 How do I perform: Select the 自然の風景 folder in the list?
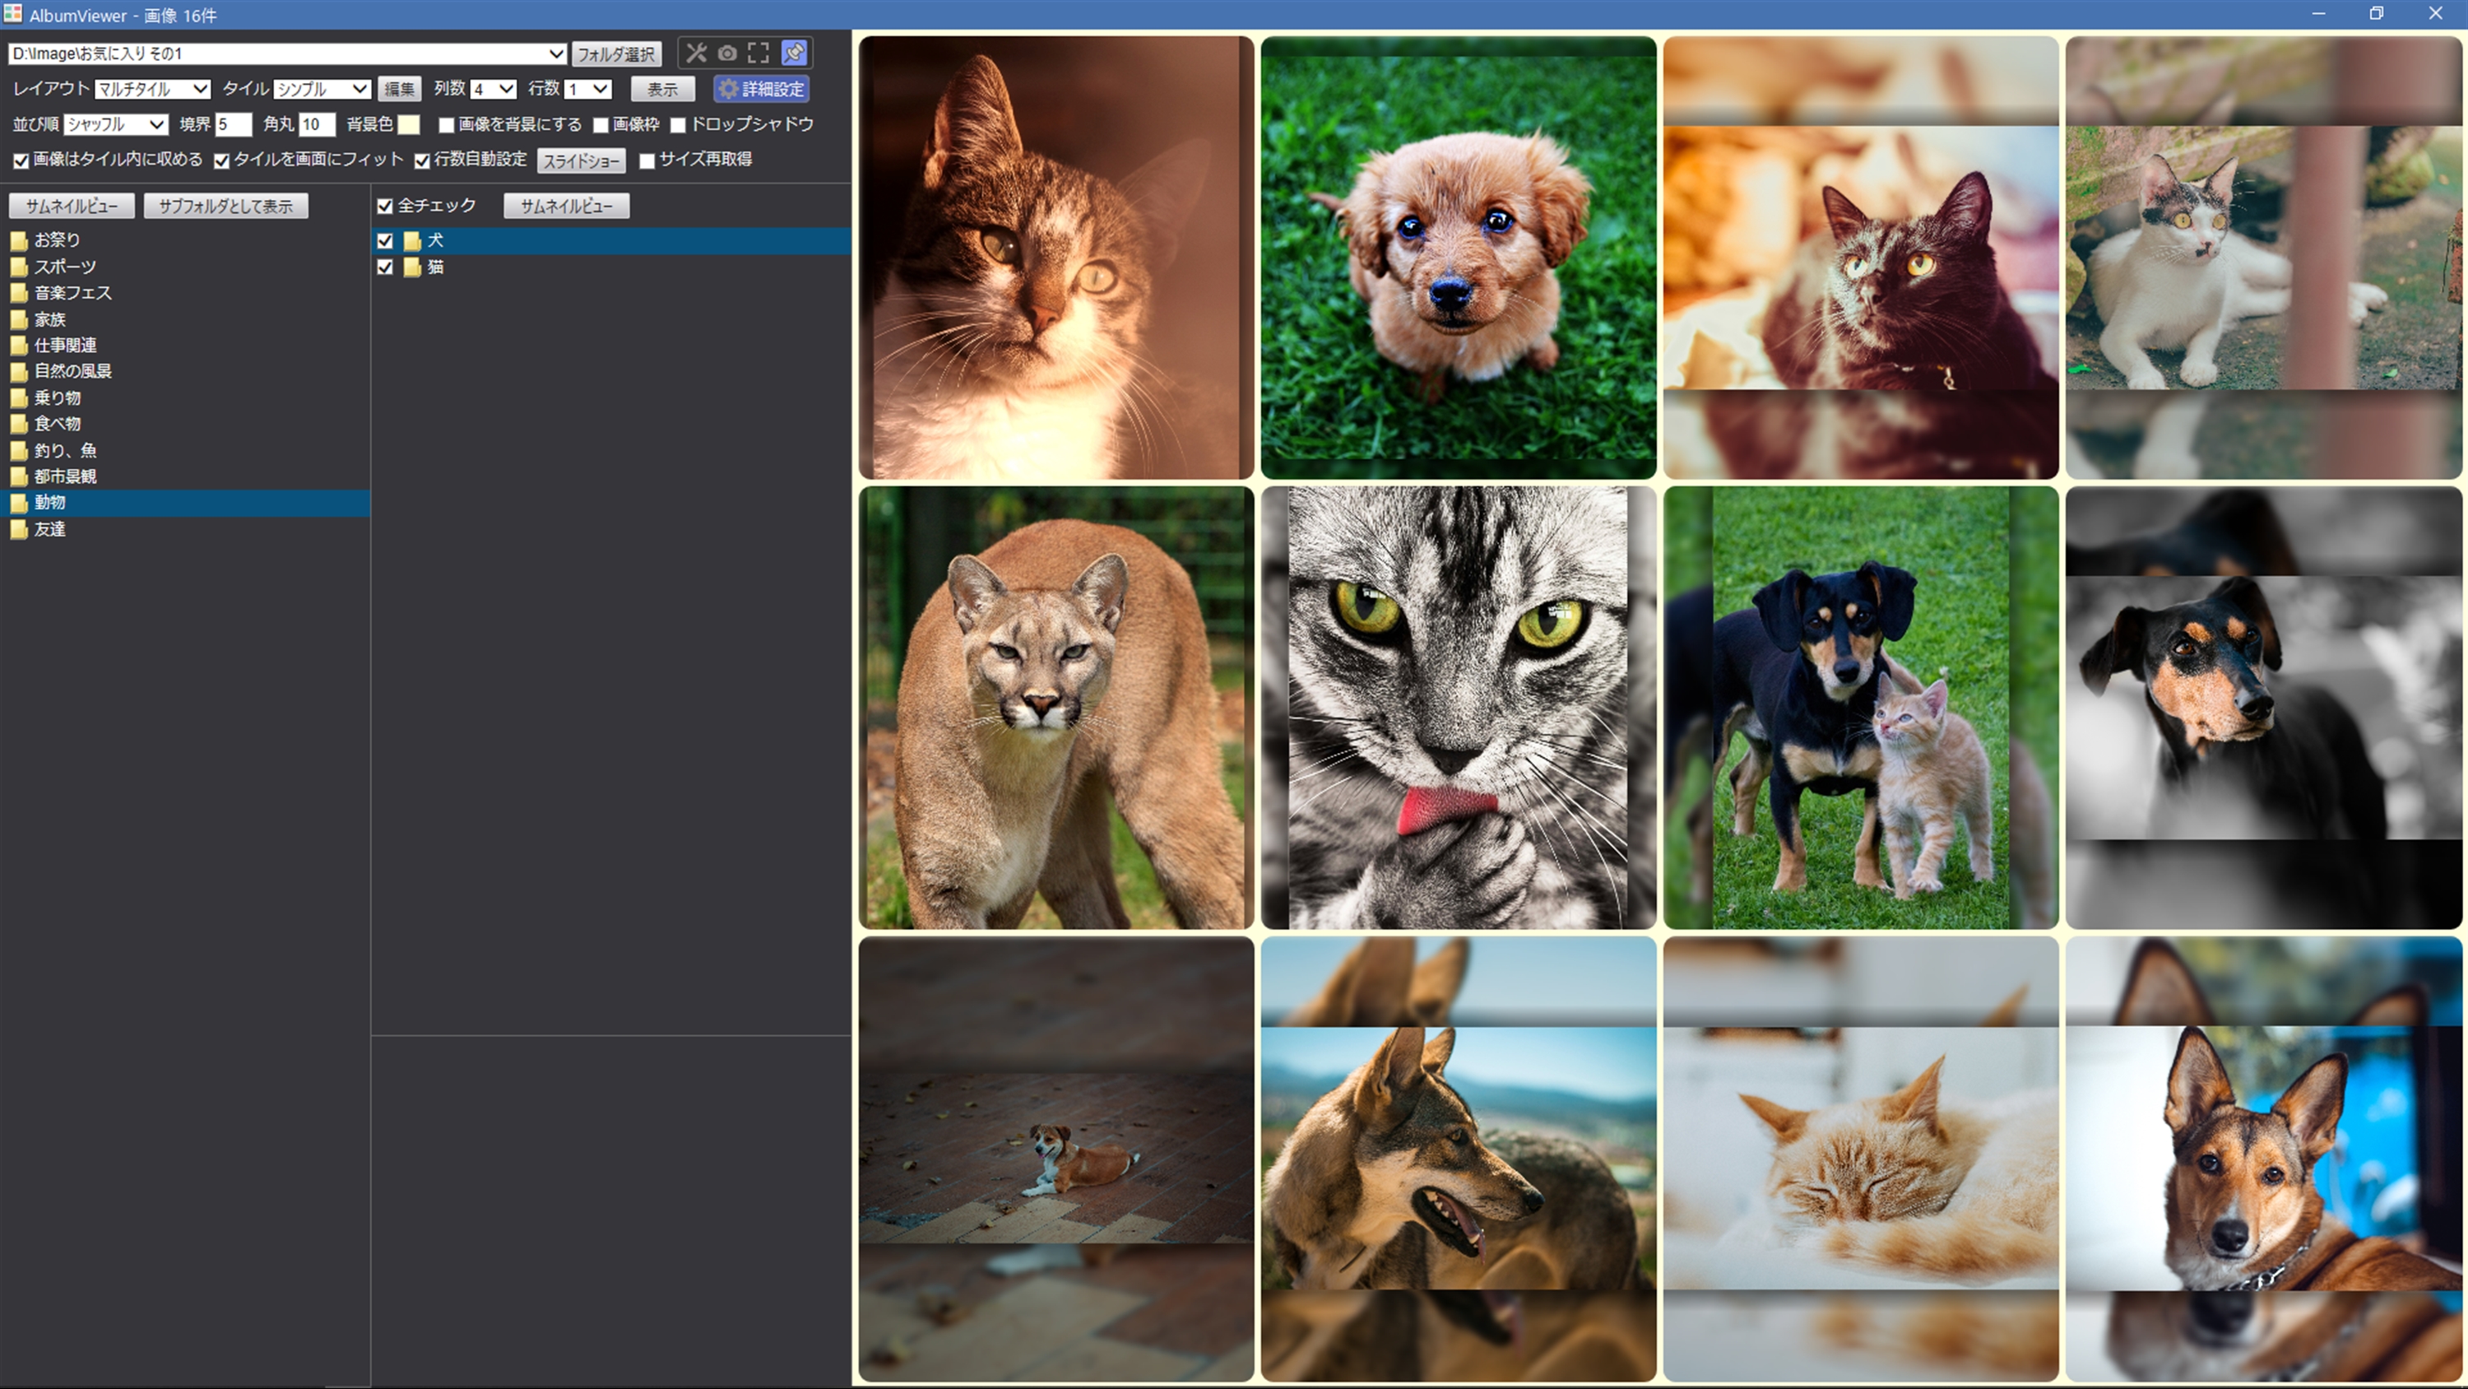(x=73, y=371)
